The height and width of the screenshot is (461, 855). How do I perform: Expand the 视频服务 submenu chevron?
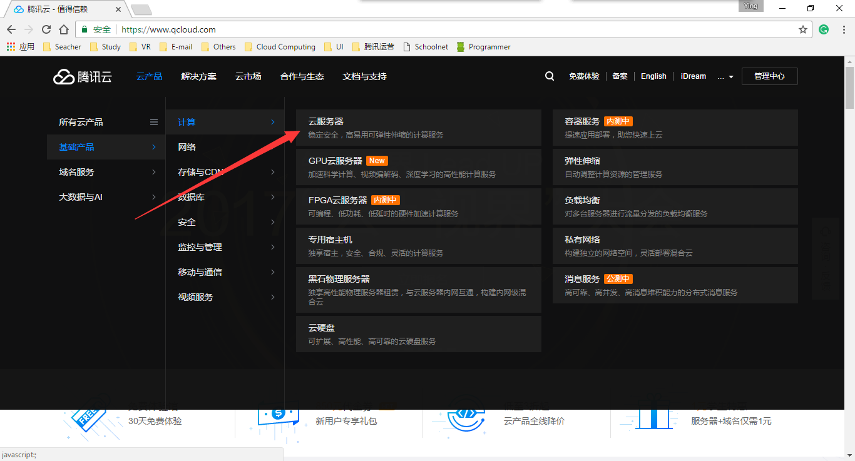tap(273, 297)
